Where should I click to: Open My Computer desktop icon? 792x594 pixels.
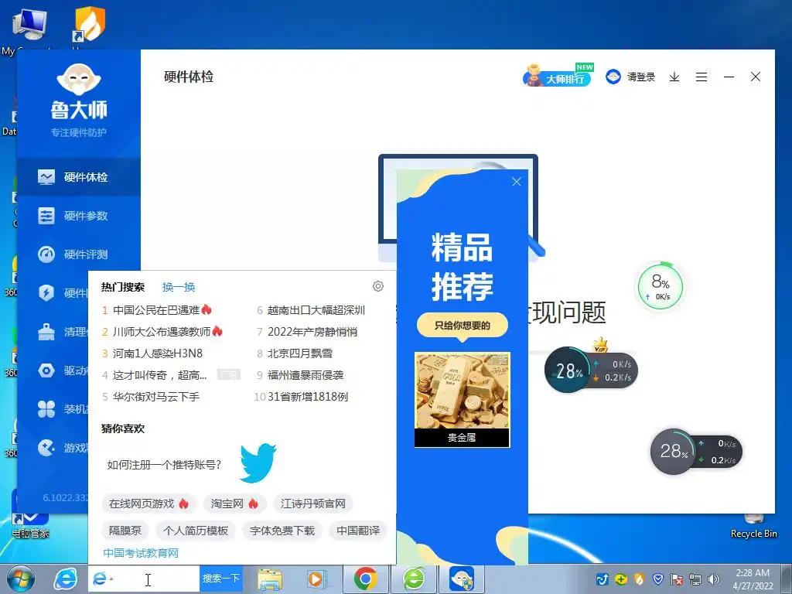tap(29, 31)
